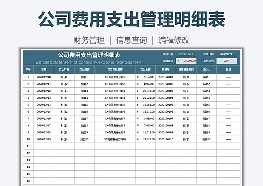Click amount cell 8,974.00
263x186 pixels.
[145, 84]
